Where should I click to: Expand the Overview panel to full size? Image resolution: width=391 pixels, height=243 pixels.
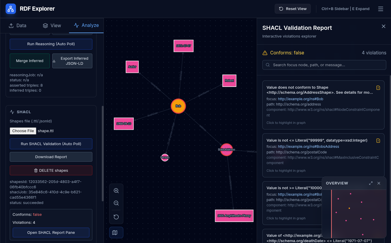[x=371, y=183]
